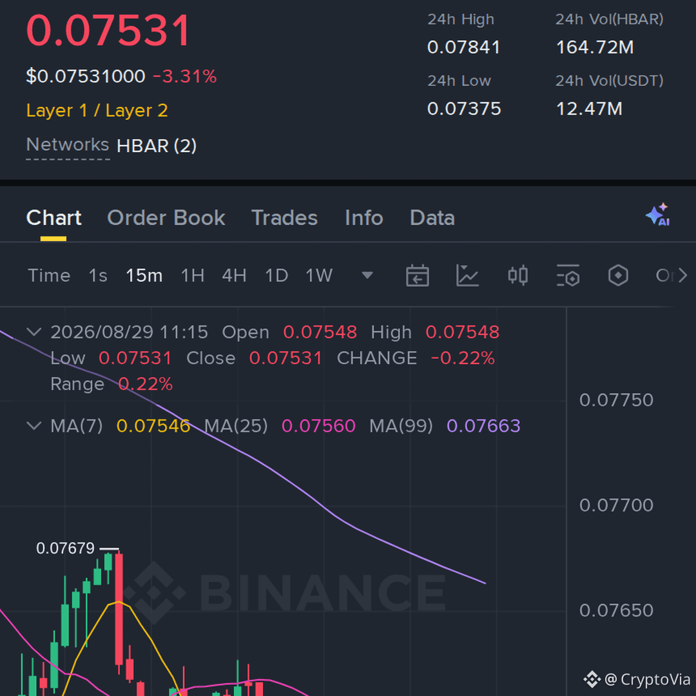Image resolution: width=696 pixels, height=696 pixels.
Task: Click the MA(25) value 0.07560
Action: 319,426
